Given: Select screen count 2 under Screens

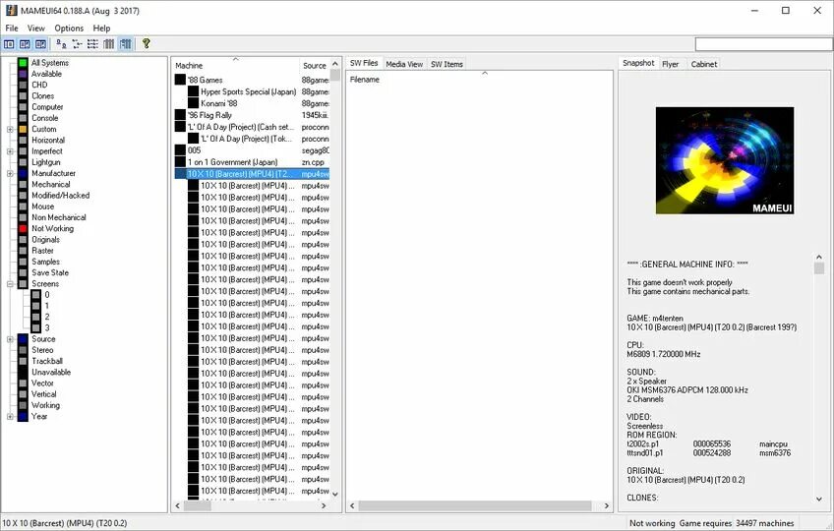Looking at the screenshot, I should (47, 317).
